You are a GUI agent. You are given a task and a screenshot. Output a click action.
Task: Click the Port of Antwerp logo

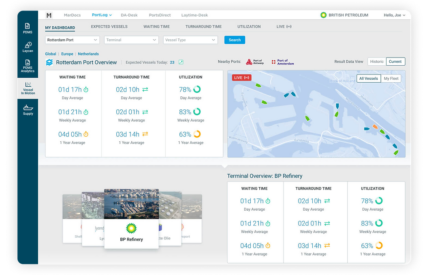tap(255, 62)
